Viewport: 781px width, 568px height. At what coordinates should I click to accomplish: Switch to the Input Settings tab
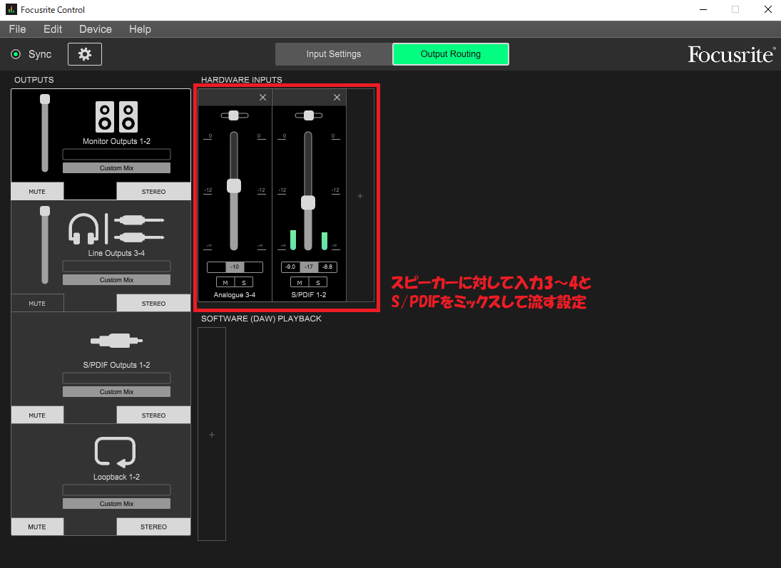tap(334, 53)
